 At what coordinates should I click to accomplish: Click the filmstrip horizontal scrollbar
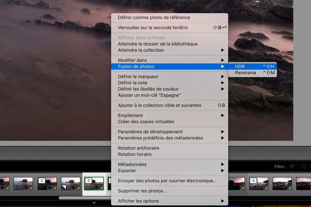85,198
